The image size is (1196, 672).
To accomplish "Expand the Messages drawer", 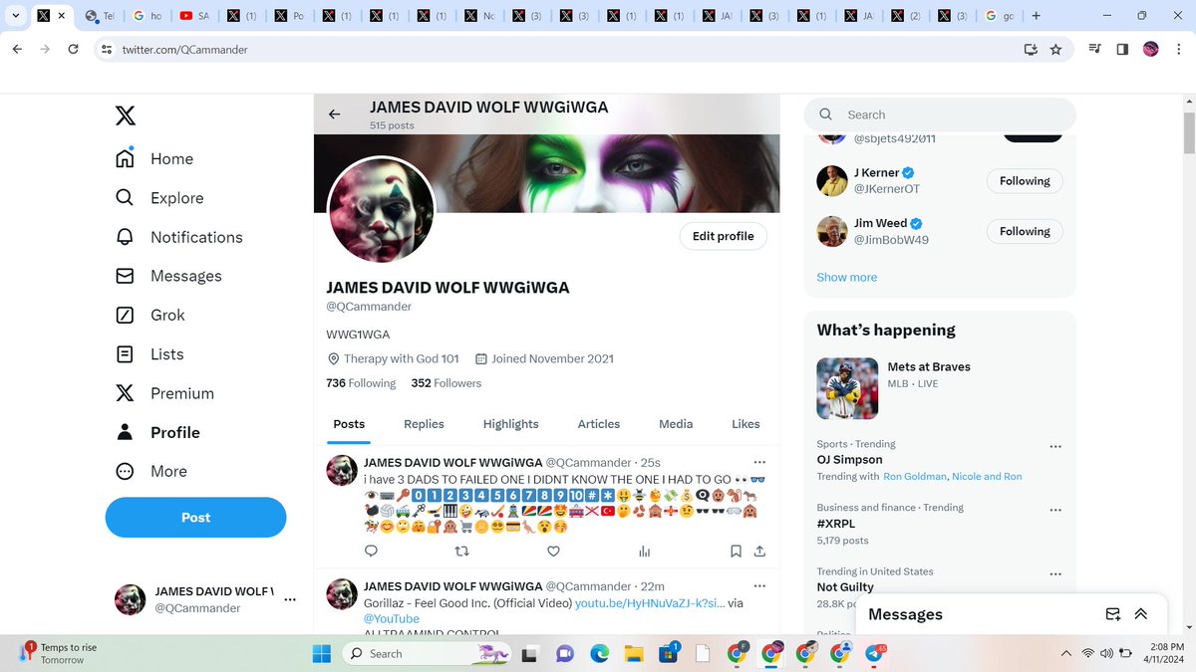I will [x=1141, y=614].
